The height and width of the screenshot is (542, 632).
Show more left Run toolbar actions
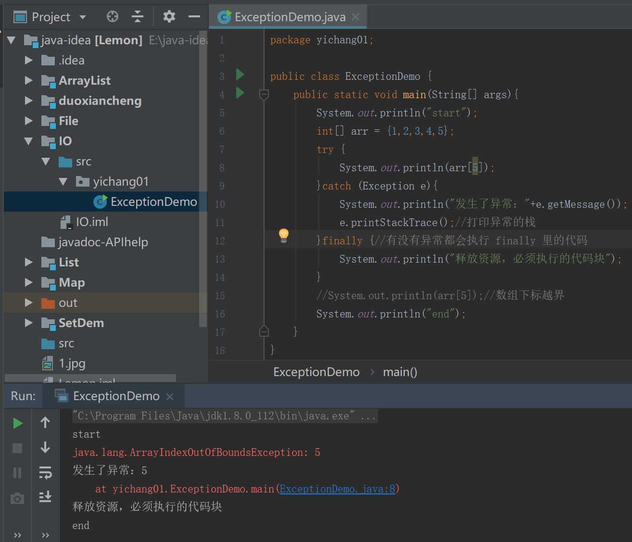click(x=17, y=535)
